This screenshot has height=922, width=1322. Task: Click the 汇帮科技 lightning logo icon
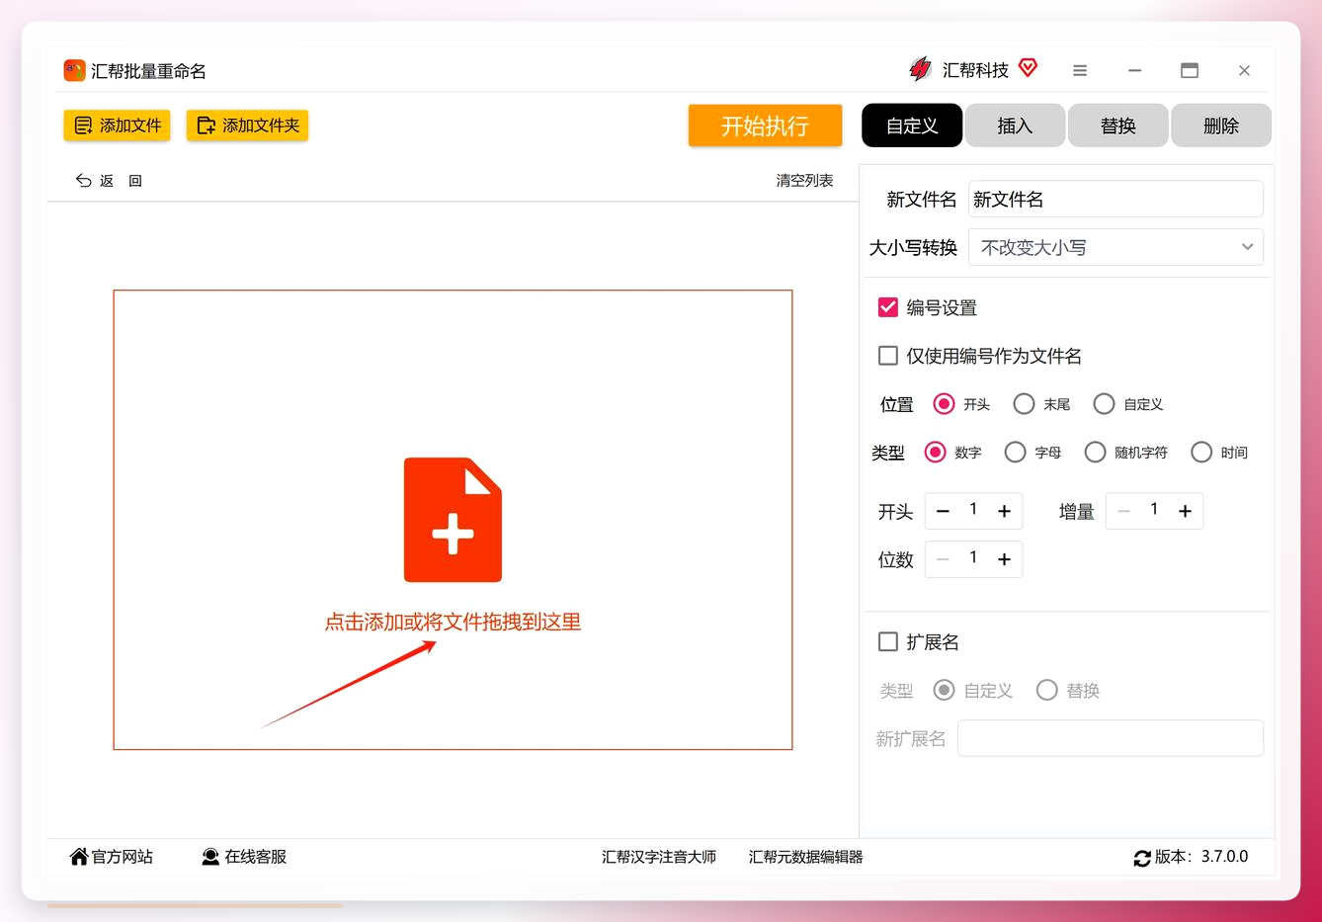click(x=920, y=69)
